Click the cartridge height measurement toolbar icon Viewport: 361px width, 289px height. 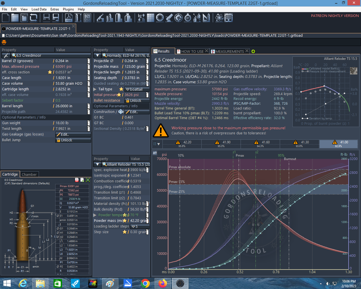tap(78, 18)
